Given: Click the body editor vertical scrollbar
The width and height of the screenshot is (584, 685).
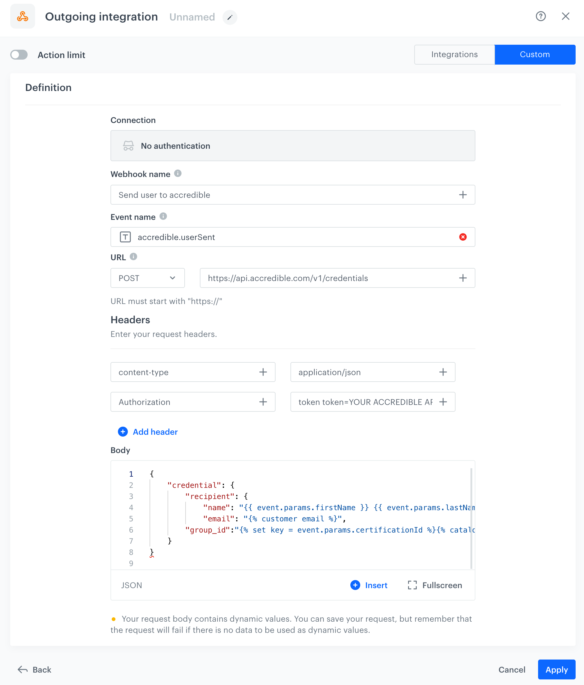Looking at the screenshot, I should (471, 518).
